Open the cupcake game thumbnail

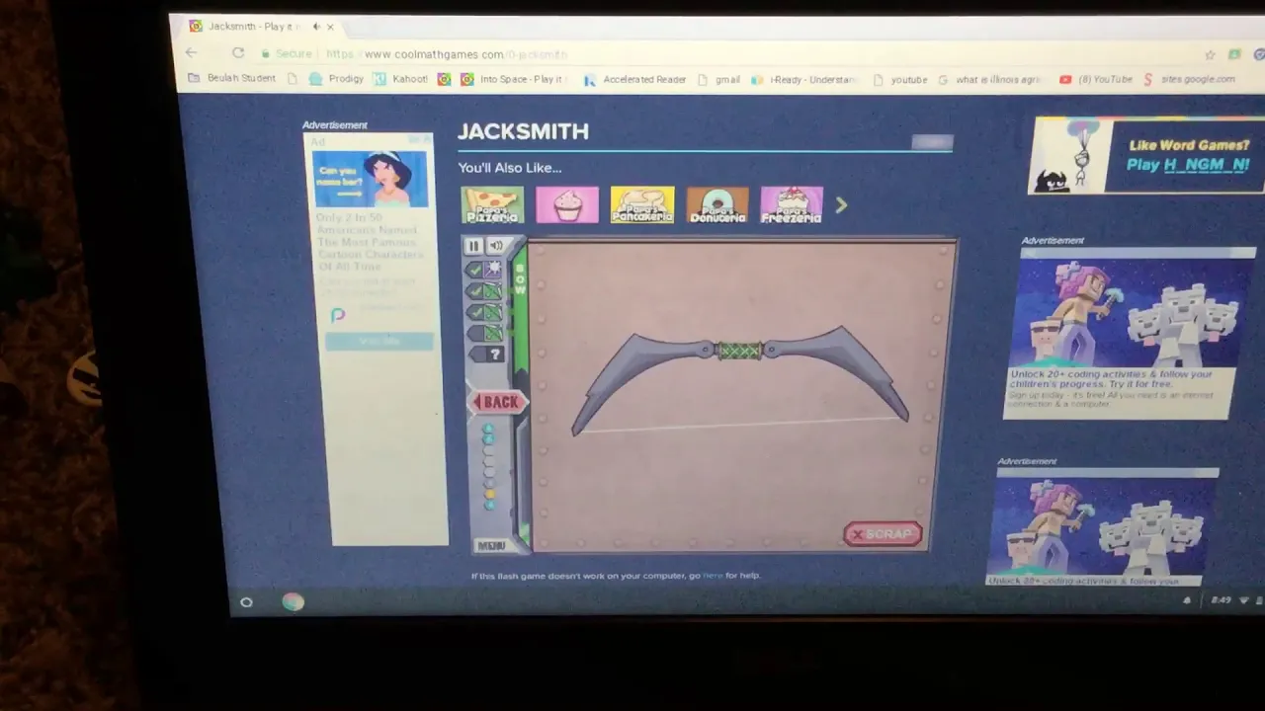[567, 204]
